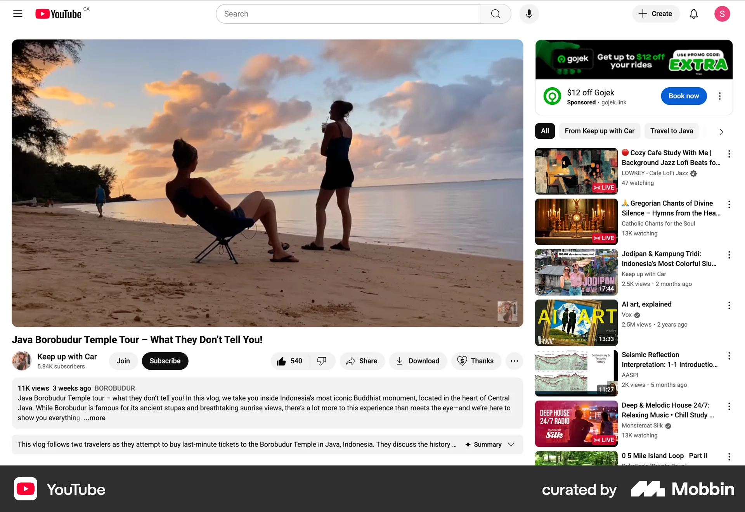
Task: Subscribe to Keep up with Car
Action: click(x=165, y=361)
